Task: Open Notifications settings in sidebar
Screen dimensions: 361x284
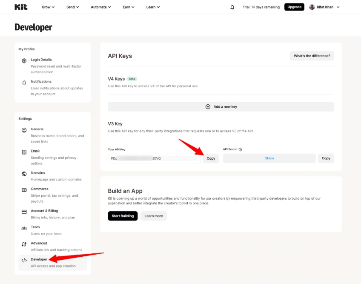Action: tap(53, 88)
